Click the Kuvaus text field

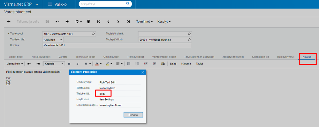(117, 45)
